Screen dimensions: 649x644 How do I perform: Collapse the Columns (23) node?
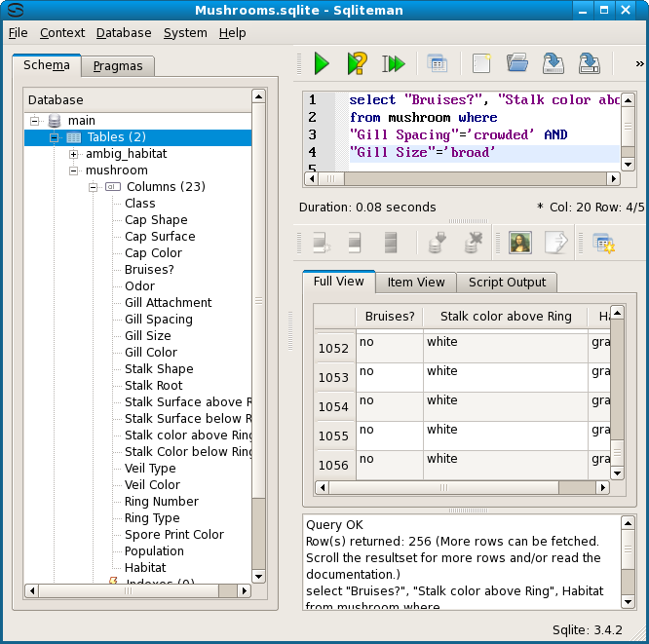(x=94, y=187)
